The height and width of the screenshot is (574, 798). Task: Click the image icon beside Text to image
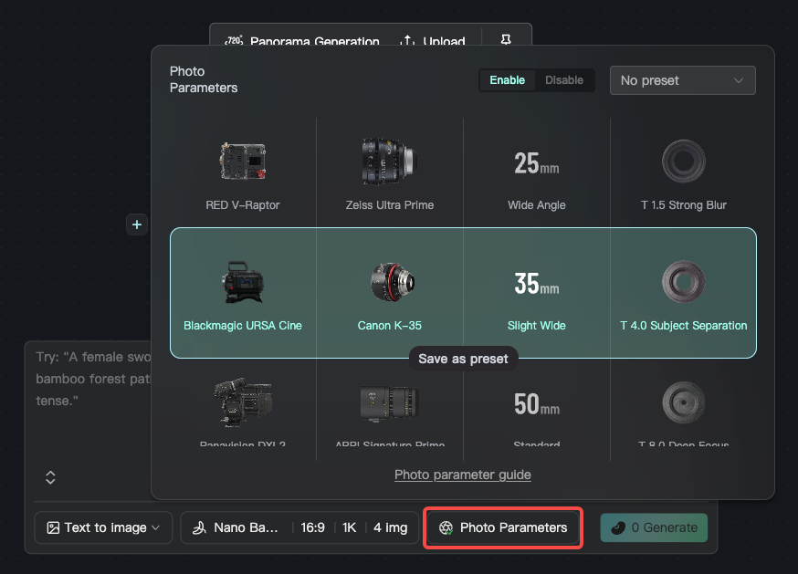(x=53, y=527)
